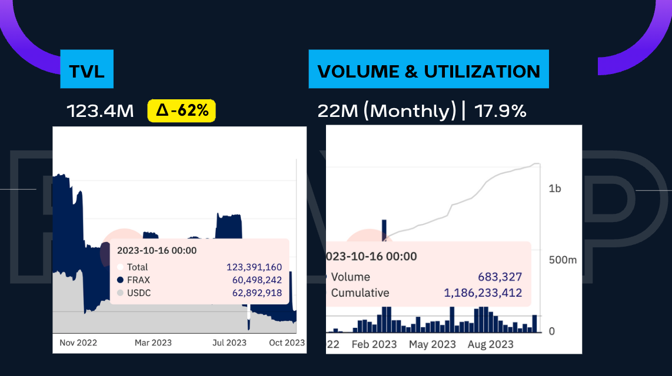The image size is (672, 376).
Task: Click the Total value 123,391,160
Action: tap(254, 267)
